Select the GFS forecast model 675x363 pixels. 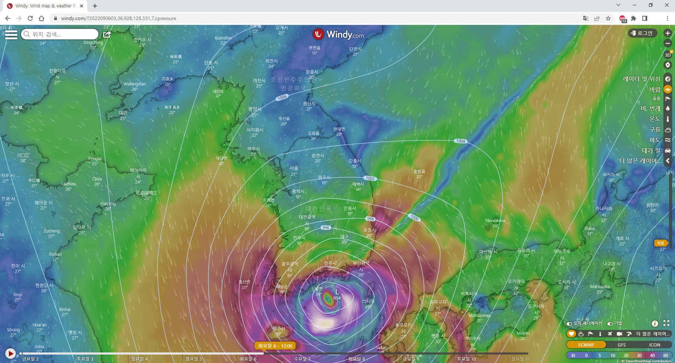(622, 345)
